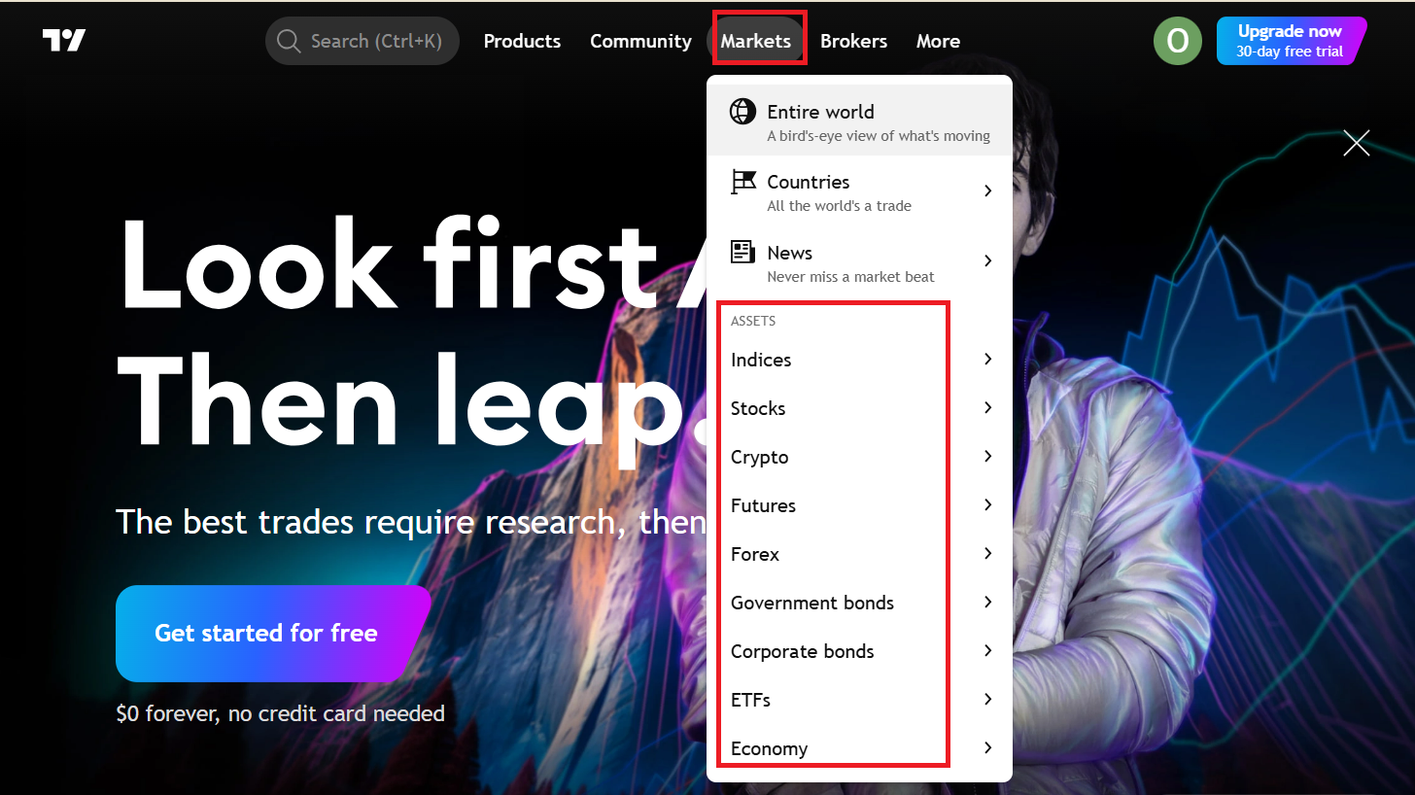Dismiss the hero banner with X icon
The height and width of the screenshot is (795, 1415).
click(x=1356, y=143)
